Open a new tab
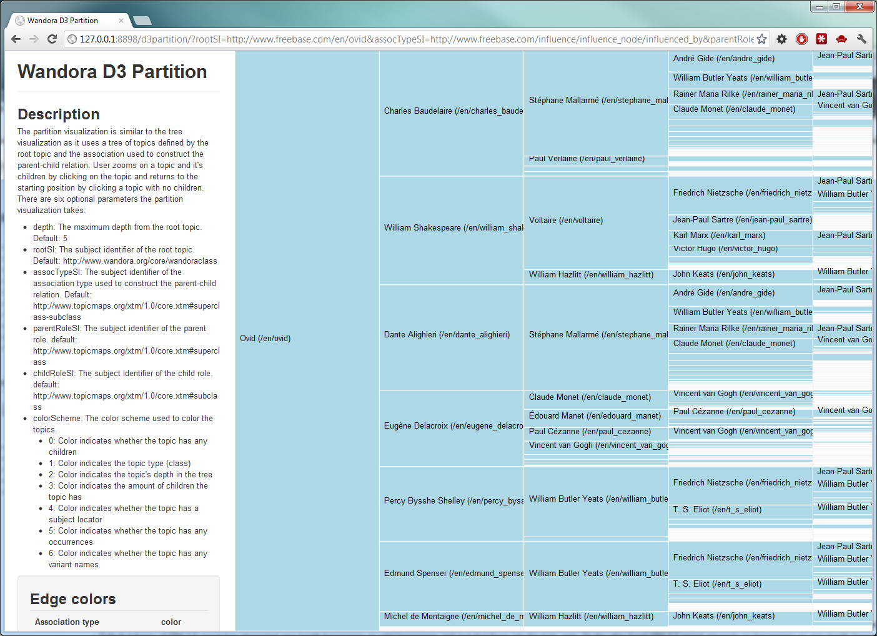877x636 pixels. [142, 21]
